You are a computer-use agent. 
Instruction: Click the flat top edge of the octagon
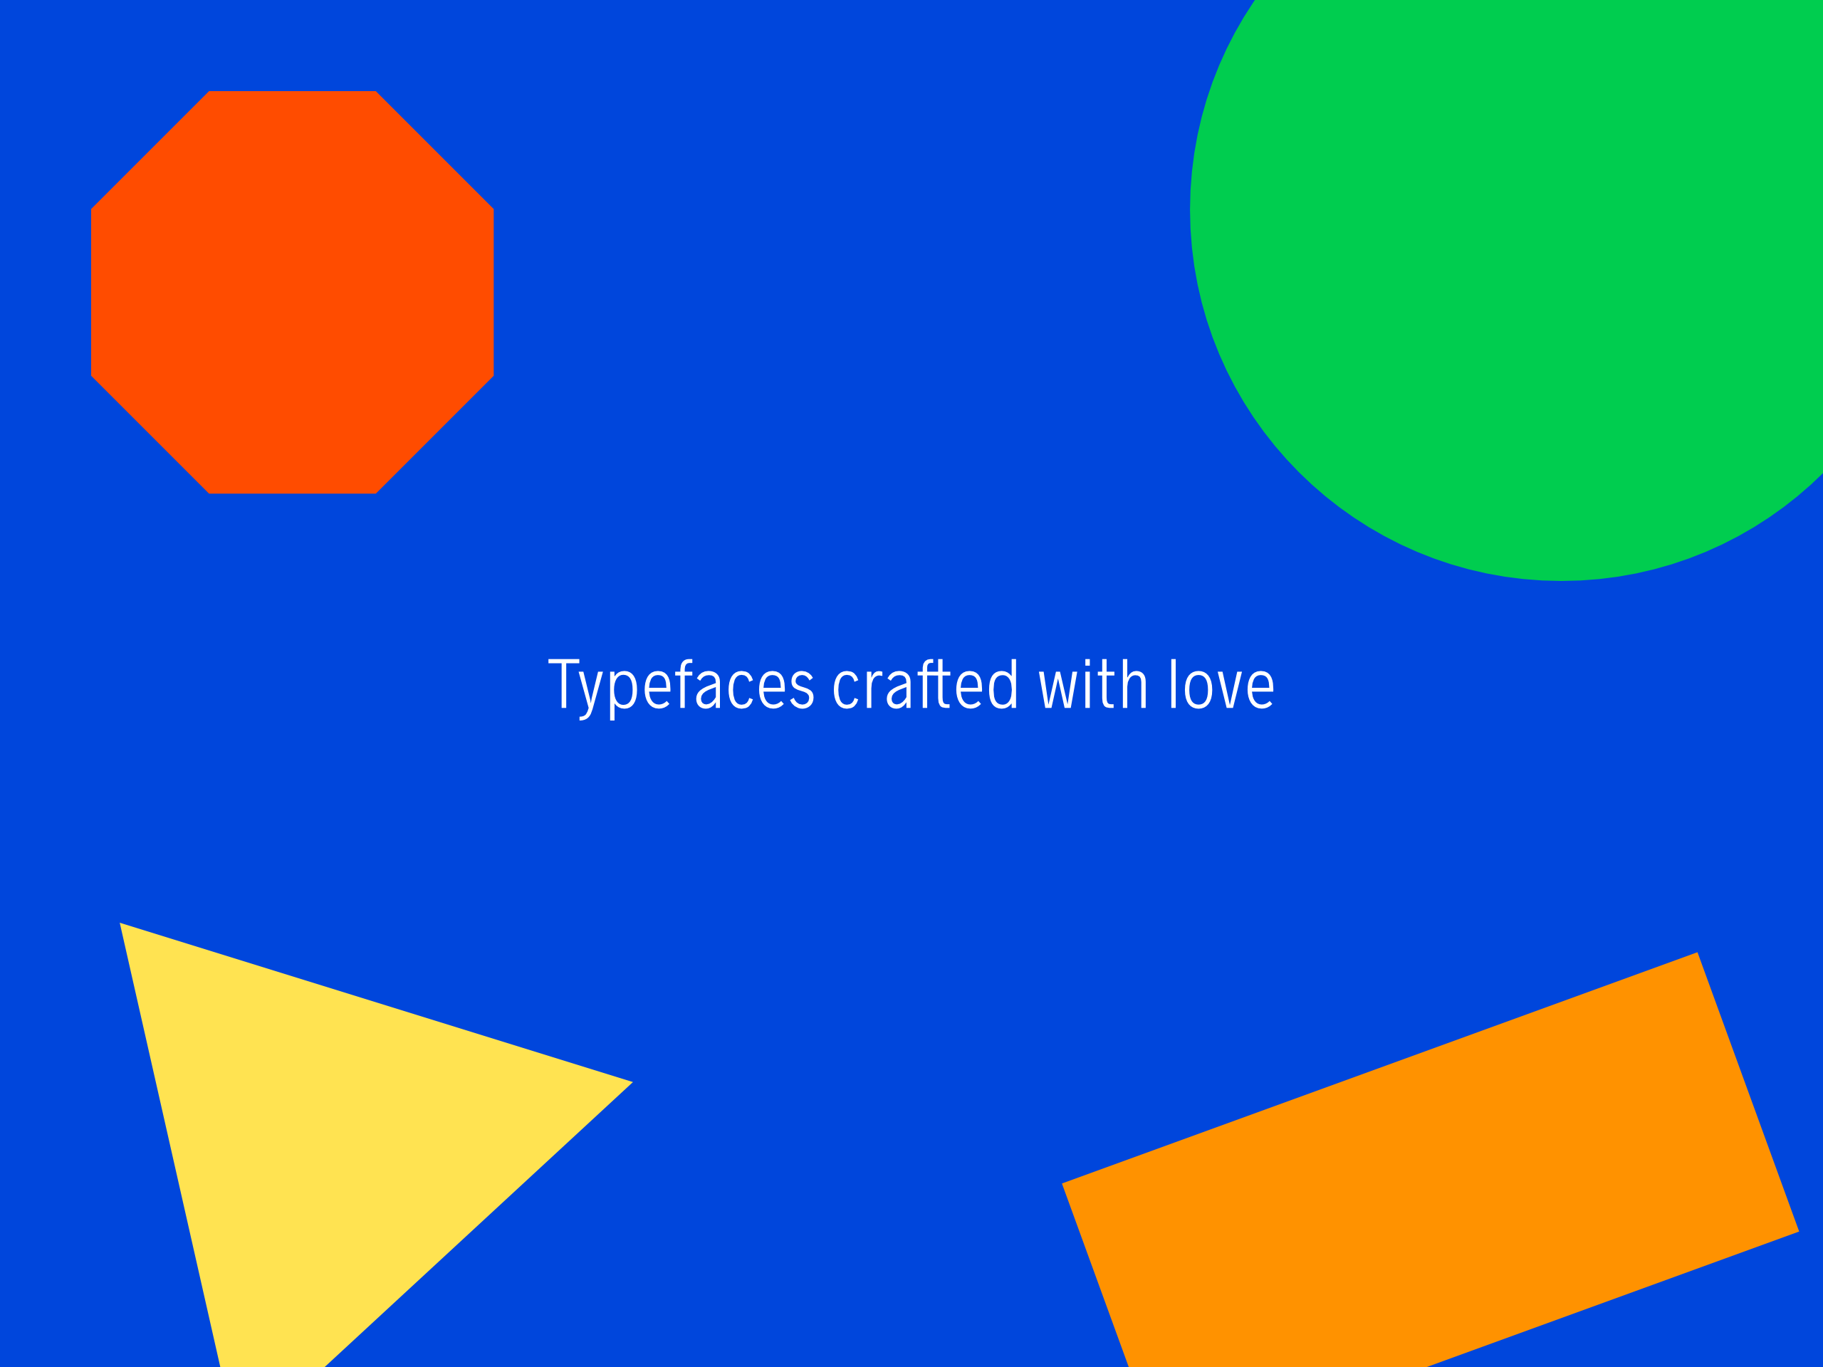[x=292, y=94]
